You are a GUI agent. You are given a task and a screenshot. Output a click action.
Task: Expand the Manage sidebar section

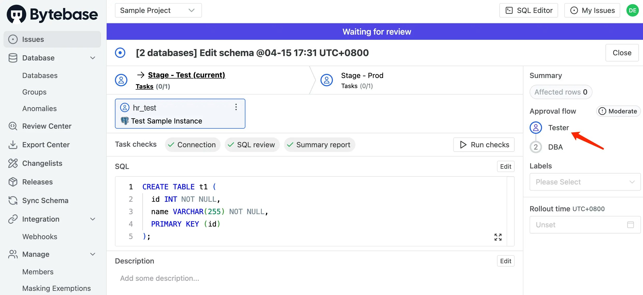coord(92,254)
